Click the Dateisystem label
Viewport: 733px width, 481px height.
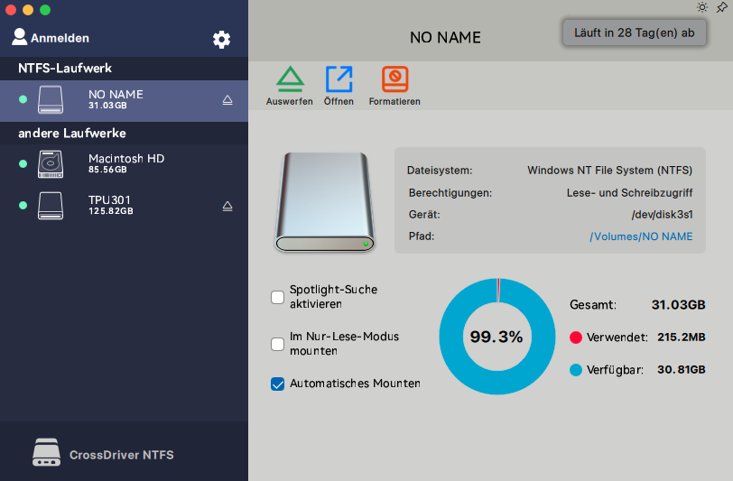tap(440, 171)
